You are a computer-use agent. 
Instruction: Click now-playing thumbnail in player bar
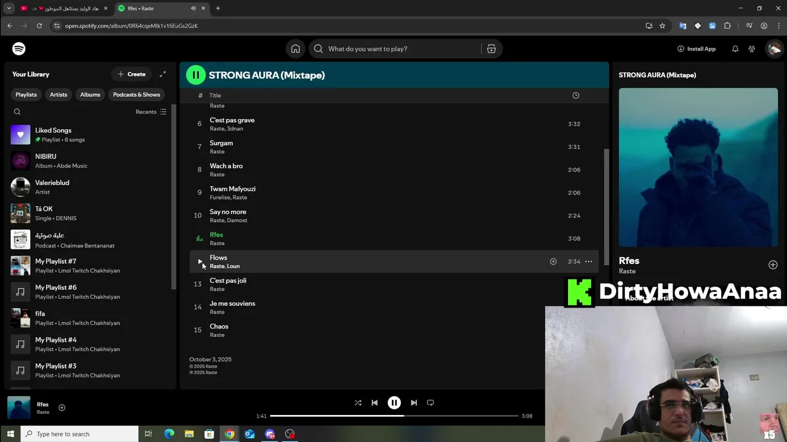(x=18, y=408)
